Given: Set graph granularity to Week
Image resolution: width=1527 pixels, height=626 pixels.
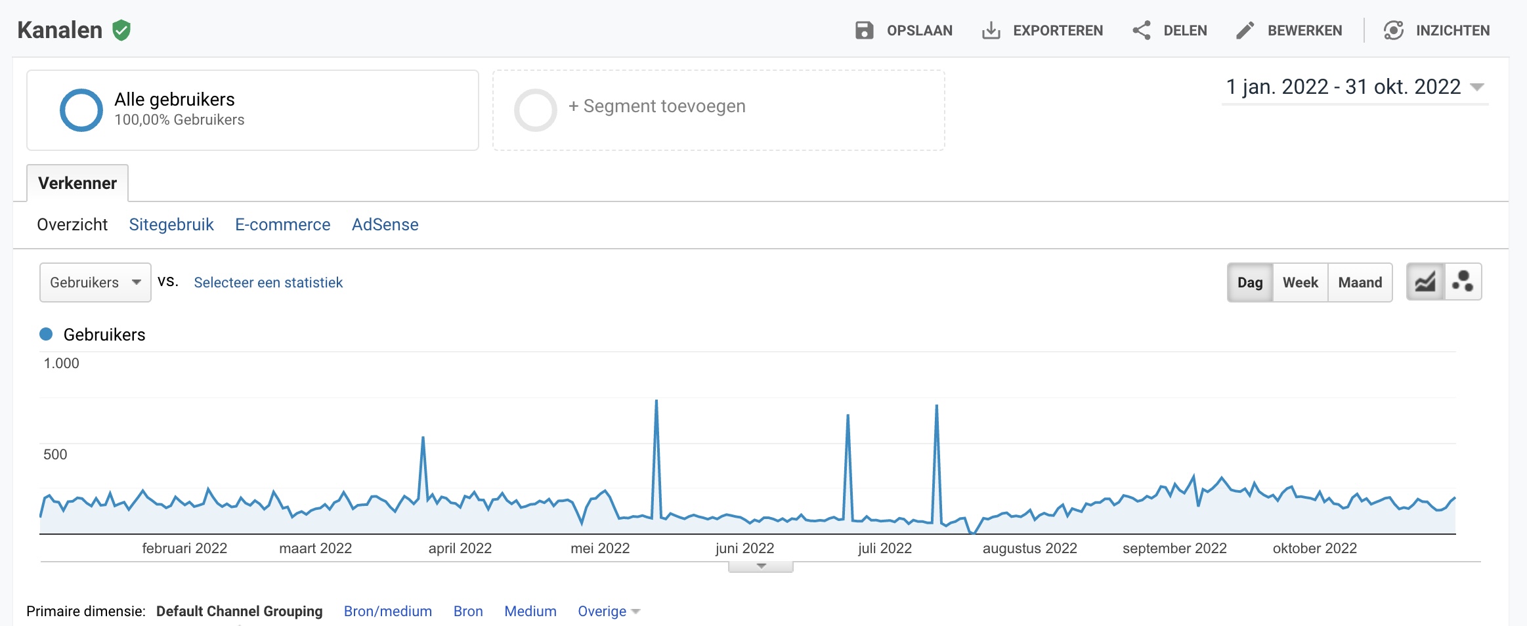Looking at the screenshot, I should coord(1301,282).
